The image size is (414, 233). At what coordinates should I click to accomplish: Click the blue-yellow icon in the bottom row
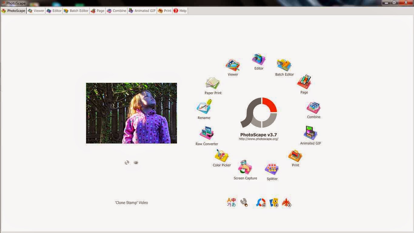274,202
